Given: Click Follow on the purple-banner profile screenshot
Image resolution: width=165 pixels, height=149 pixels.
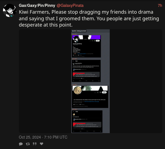Looking at the screenshot, I should click(x=98, y=41).
